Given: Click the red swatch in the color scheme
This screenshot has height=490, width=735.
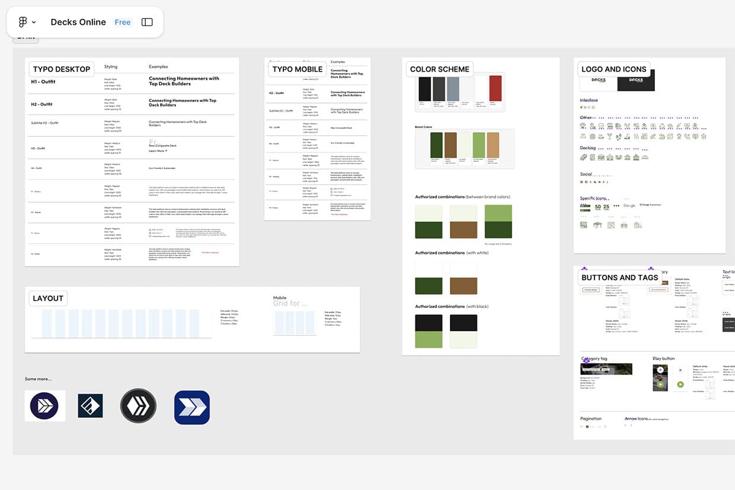Looking at the screenshot, I should [496, 88].
